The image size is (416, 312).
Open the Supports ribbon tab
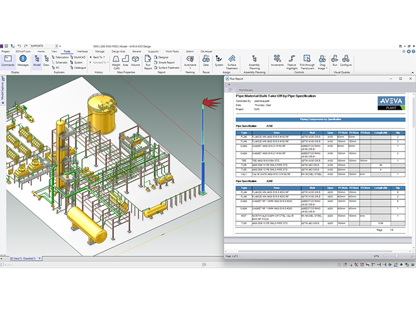154,51
